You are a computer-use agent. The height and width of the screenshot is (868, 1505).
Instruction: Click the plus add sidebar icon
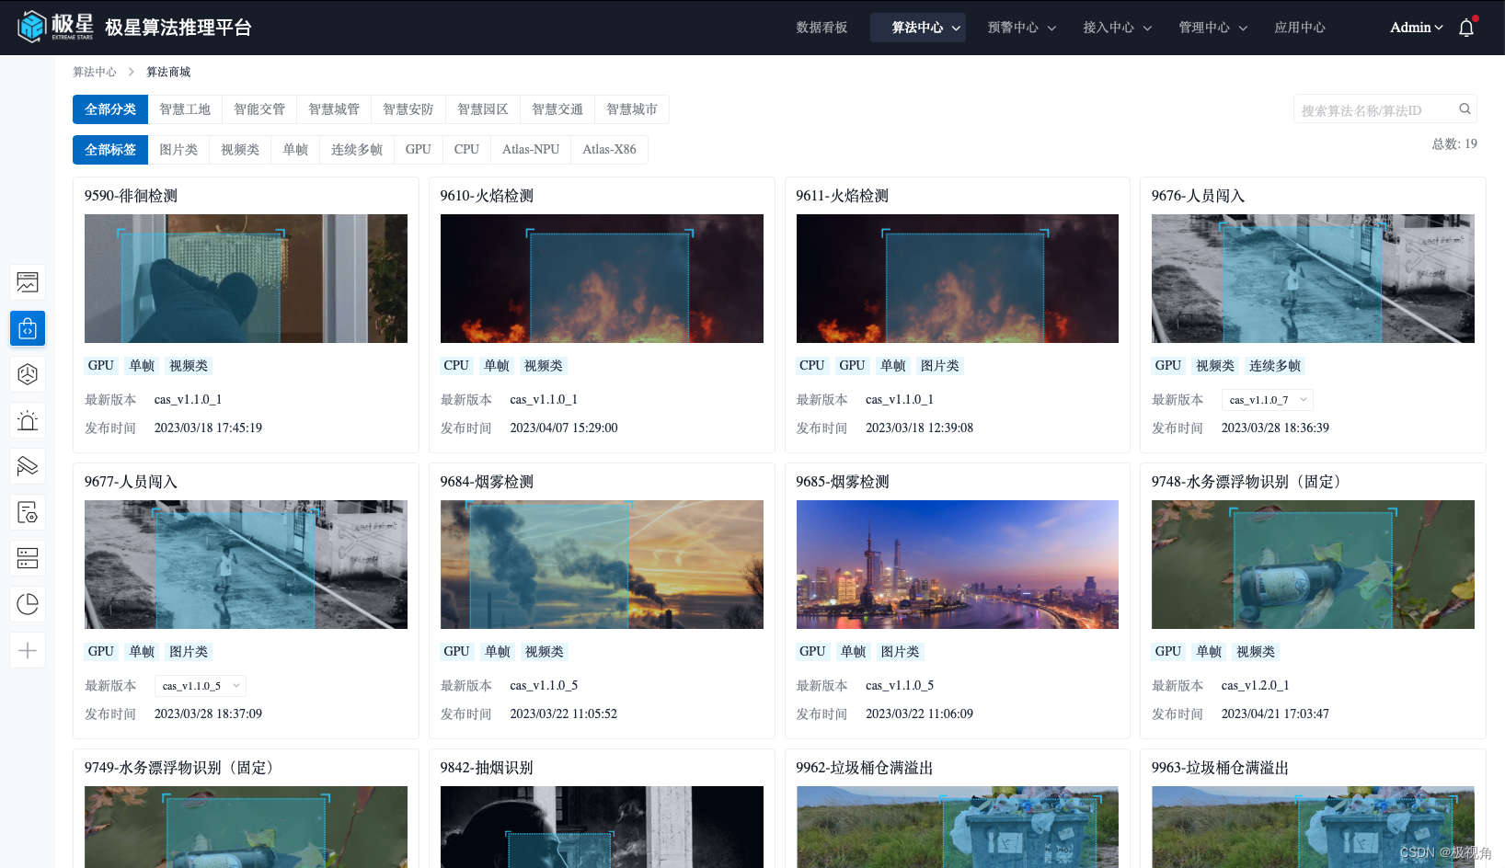(28, 650)
